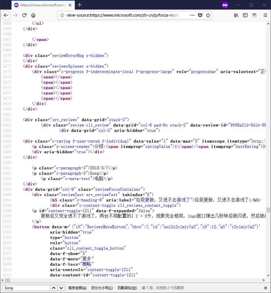This screenshot has width=271, height=293.
Task: Enable 区分大小写 case sensitivity in find bar
Action: click(102, 288)
